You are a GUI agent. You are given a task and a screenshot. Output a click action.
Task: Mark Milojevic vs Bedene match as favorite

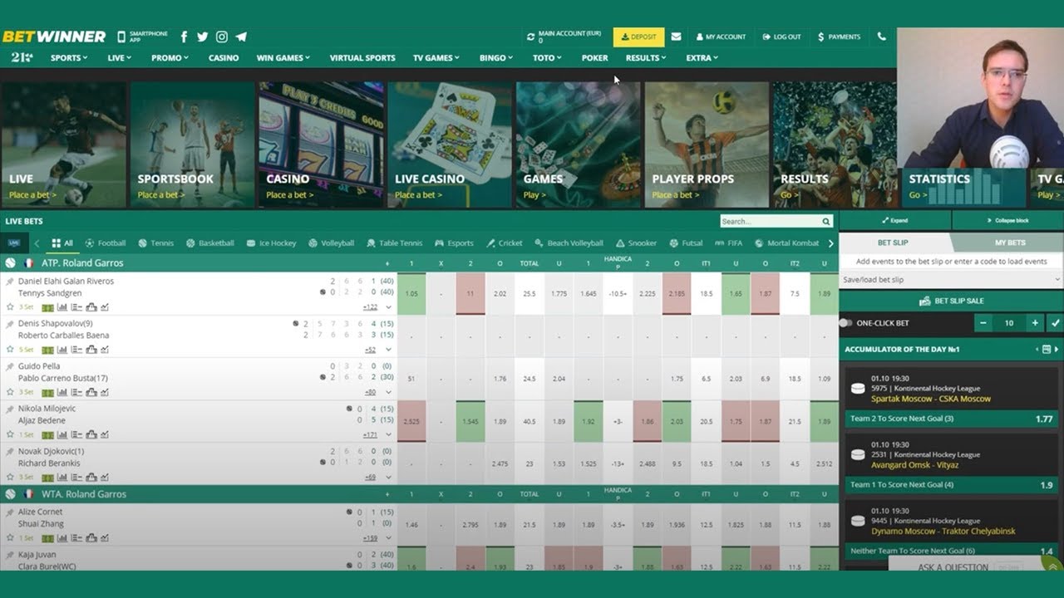10,434
